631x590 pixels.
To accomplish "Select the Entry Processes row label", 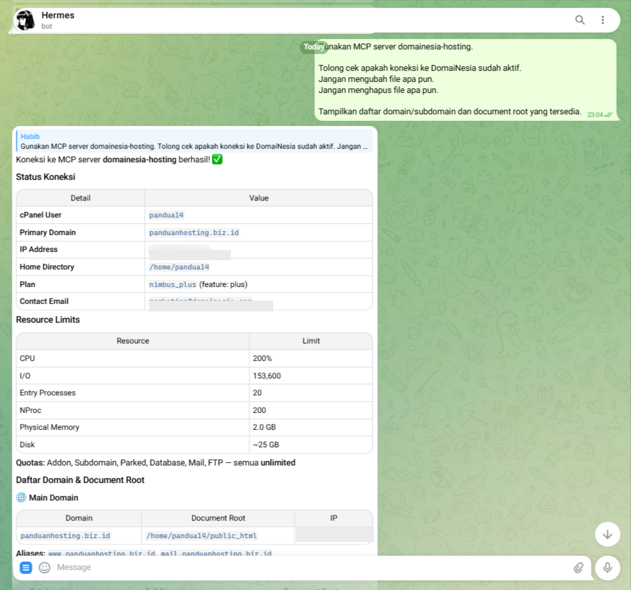I will 47,393.
